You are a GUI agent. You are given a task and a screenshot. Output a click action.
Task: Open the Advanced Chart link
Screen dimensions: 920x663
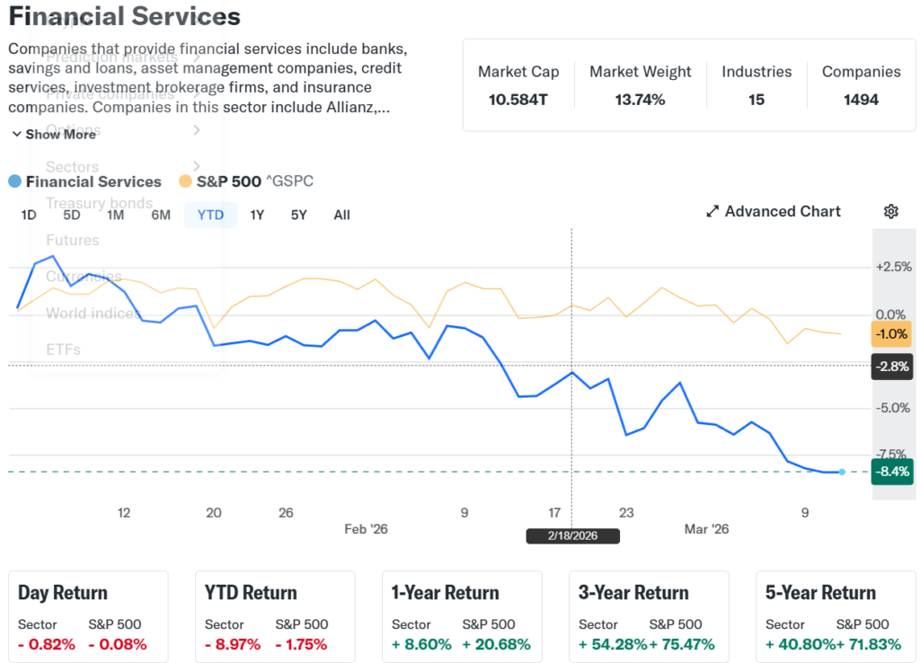pos(783,211)
